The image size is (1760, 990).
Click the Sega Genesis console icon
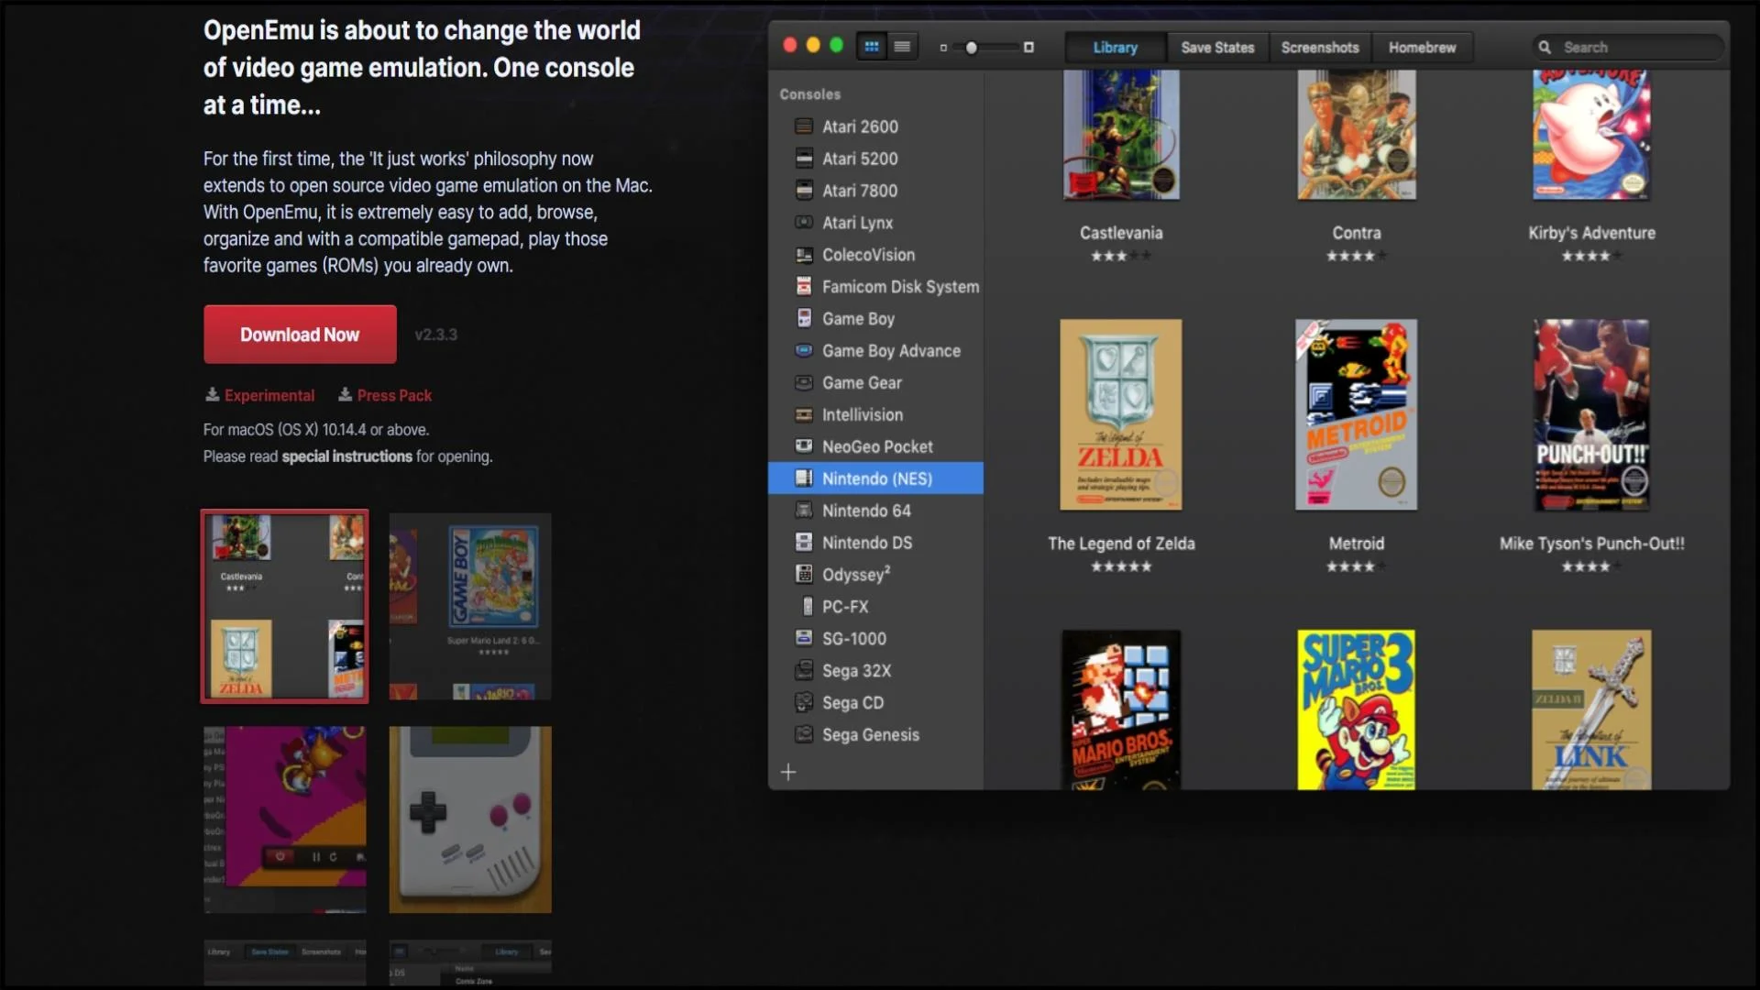point(804,735)
